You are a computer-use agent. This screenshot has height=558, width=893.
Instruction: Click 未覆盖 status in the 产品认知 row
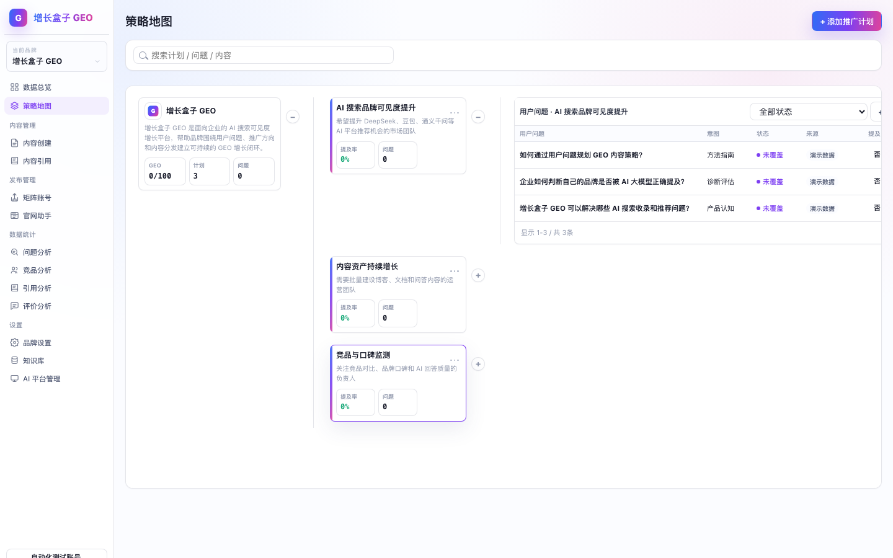pos(770,208)
